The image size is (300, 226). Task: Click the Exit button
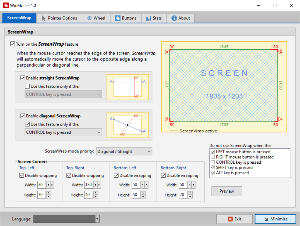(234, 219)
